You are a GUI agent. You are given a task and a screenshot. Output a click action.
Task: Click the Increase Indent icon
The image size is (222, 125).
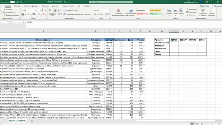pos(62,14)
